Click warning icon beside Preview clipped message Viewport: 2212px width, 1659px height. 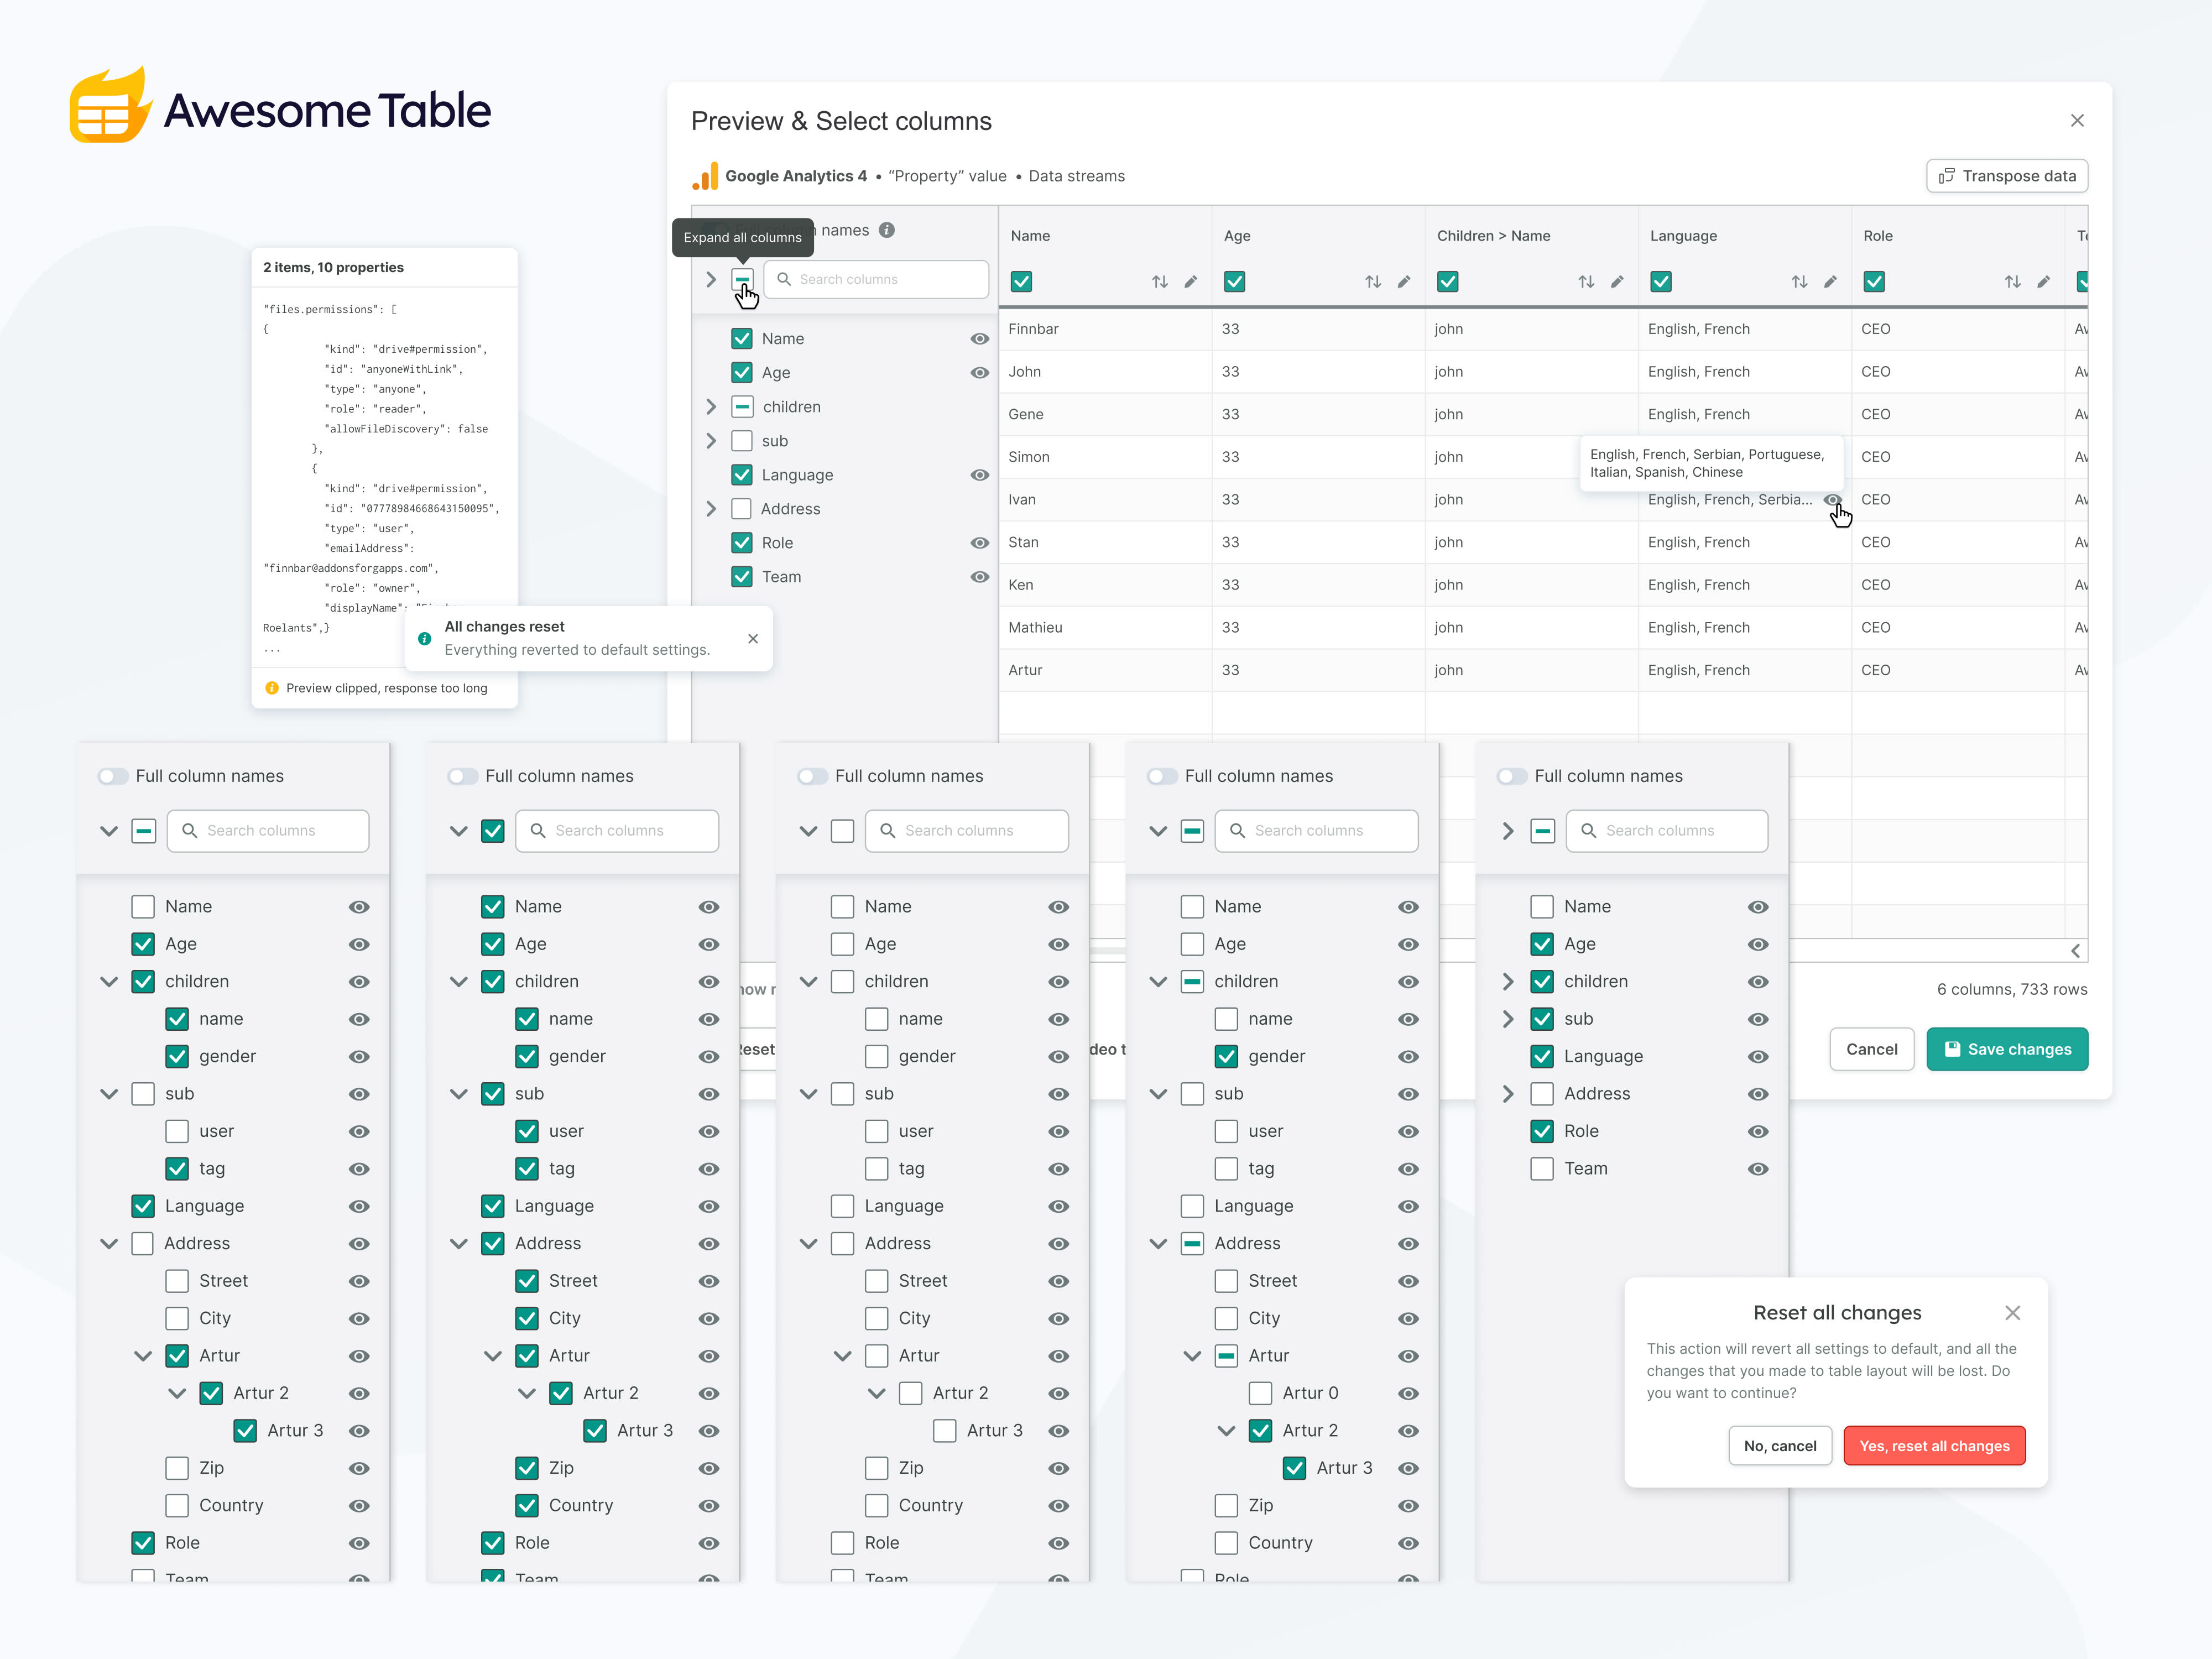[x=271, y=688]
